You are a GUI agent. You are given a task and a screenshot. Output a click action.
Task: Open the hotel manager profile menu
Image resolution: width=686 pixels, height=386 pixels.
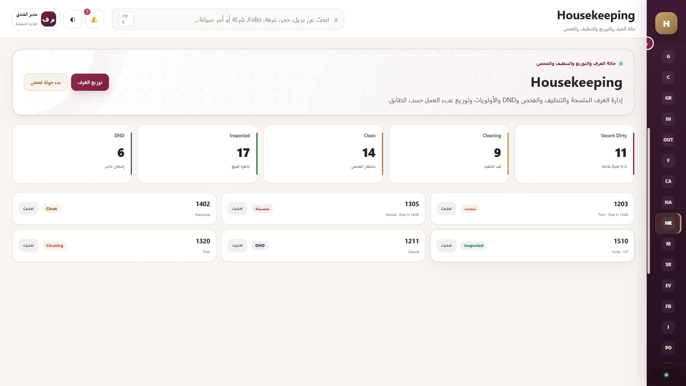[x=36, y=19]
